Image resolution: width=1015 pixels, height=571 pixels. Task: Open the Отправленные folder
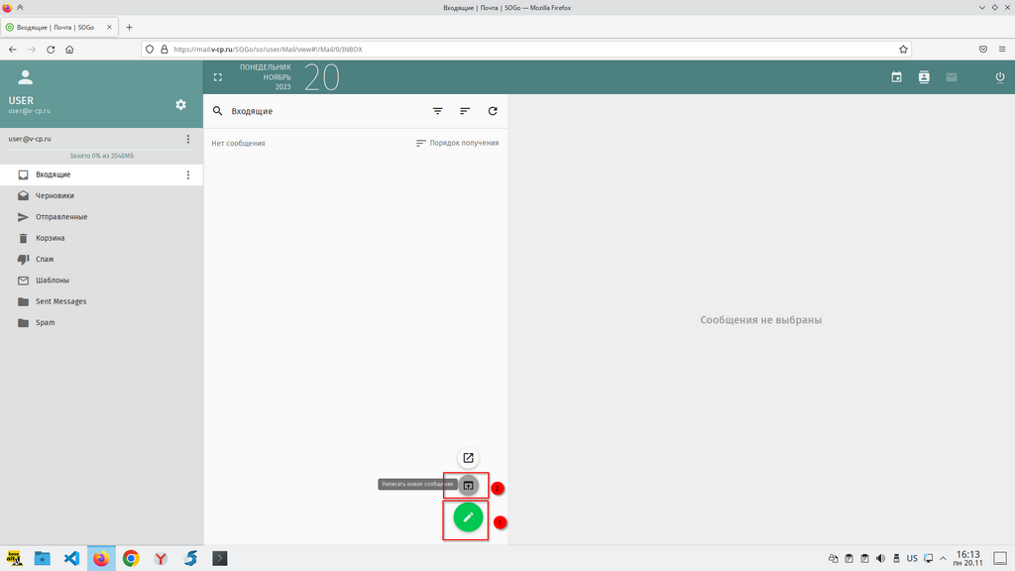click(x=61, y=217)
